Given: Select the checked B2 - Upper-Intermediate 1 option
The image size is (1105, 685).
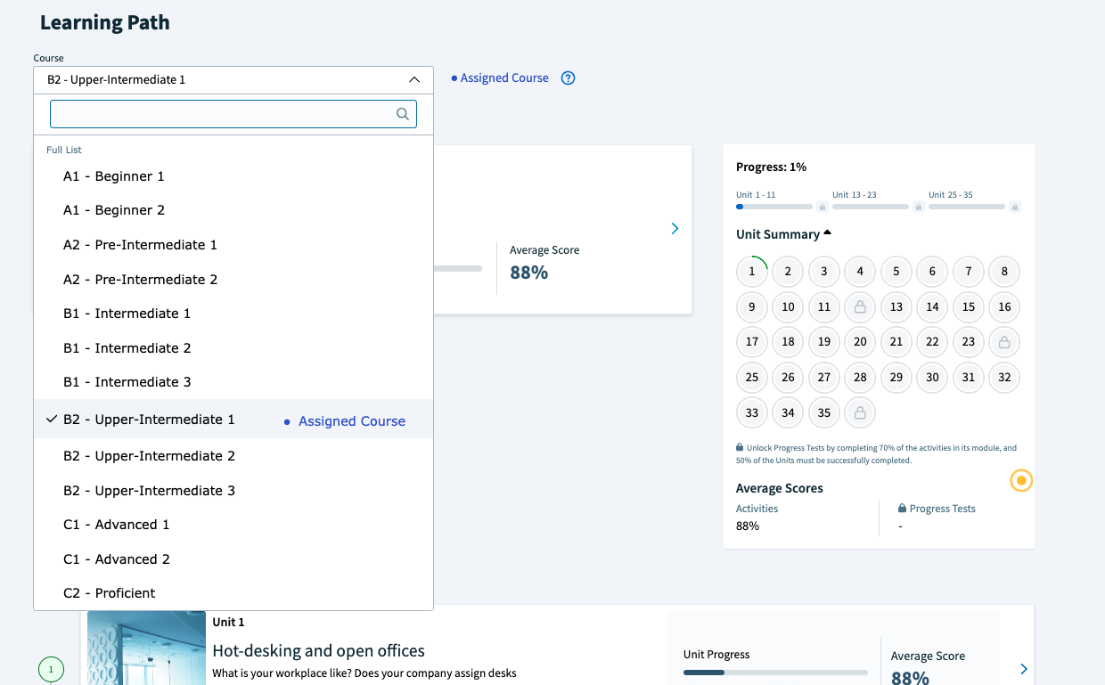Looking at the screenshot, I should click(233, 420).
